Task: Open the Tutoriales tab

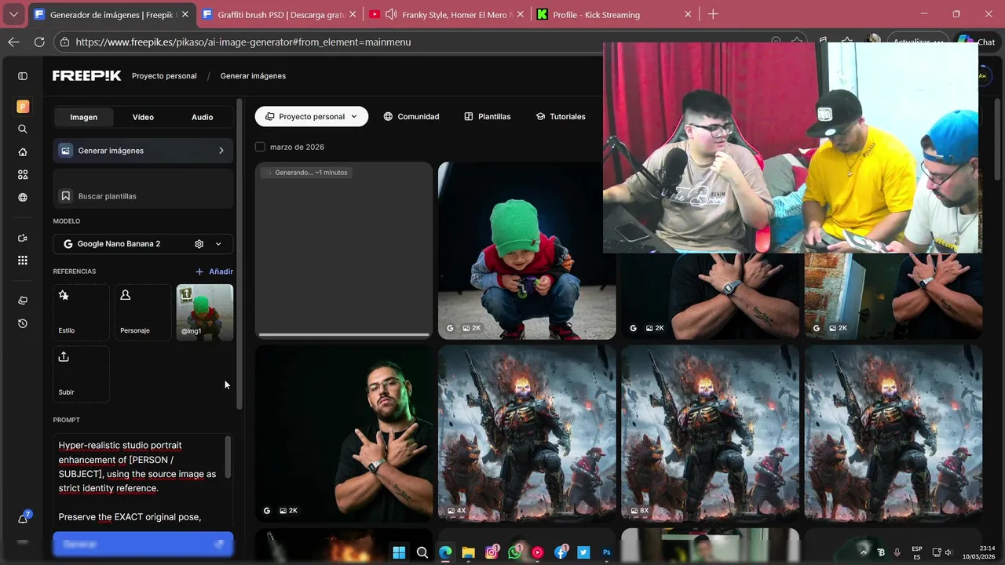Action: click(x=561, y=116)
